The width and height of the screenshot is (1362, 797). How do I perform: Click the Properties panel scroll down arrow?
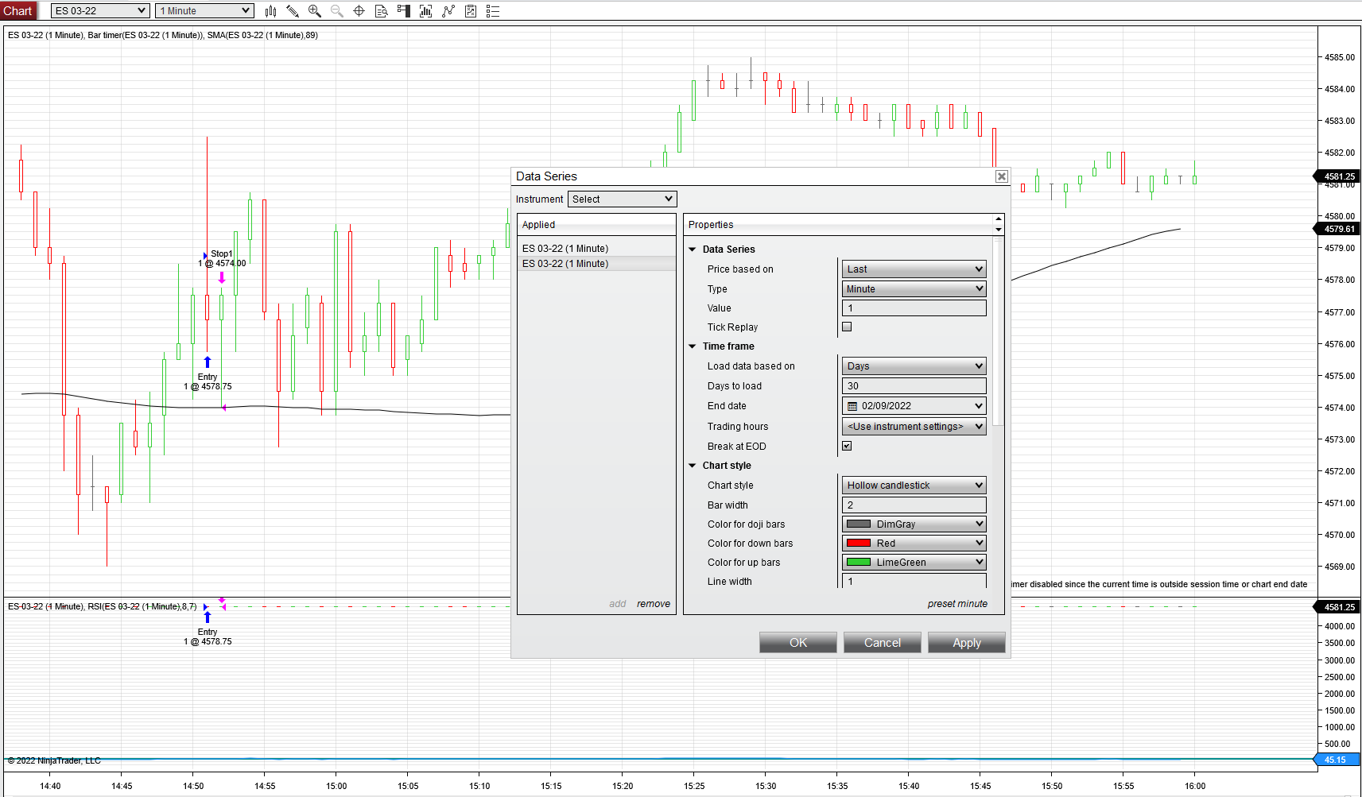[999, 230]
